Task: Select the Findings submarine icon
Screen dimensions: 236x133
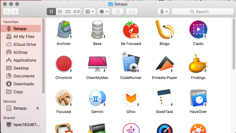Action: click(x=198, y=64)
